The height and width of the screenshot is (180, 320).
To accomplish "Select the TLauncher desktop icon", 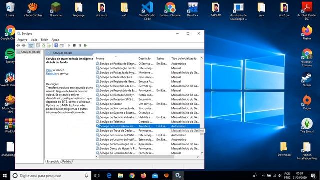I will click(x=56, y=9).
